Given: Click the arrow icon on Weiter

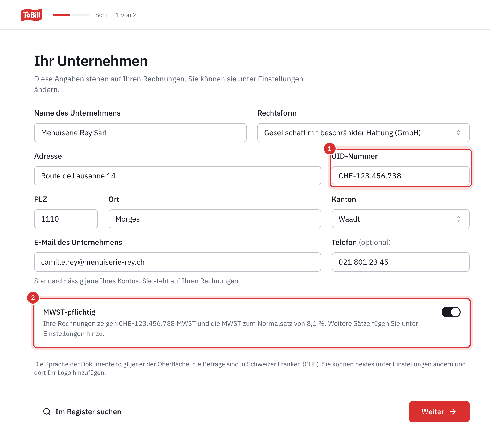Looking at the screenshot, I should (x=453, y=412).
